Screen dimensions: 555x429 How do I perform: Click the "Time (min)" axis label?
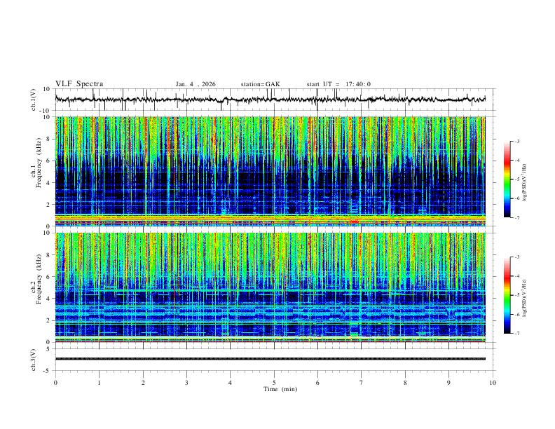point(280,389)
